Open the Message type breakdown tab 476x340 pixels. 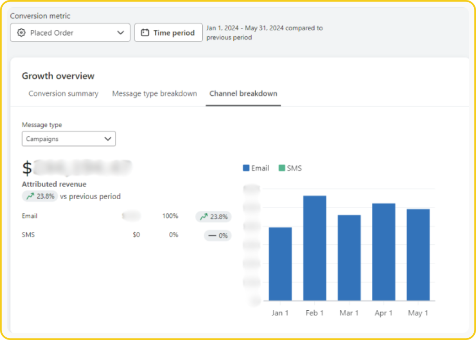(x=154, y=94)
